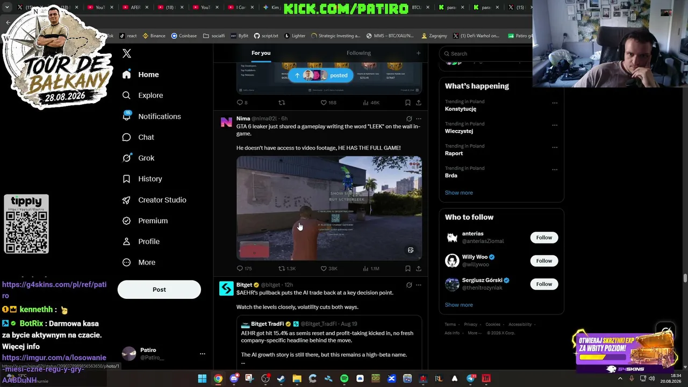
Task: Open Bitget profile avatar
Action: 226,289
